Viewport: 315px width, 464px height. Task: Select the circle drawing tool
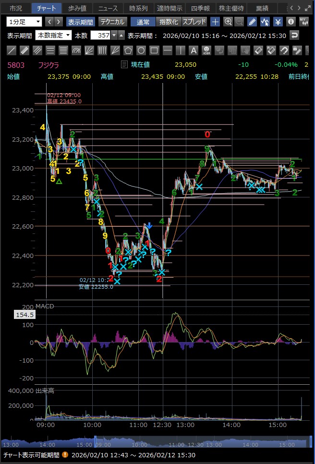point(141,50)
